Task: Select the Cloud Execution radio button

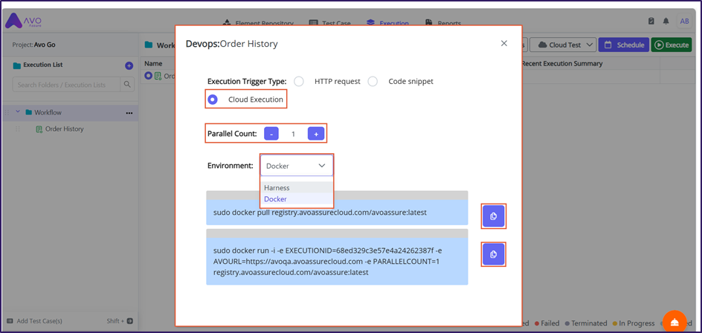Action: pos(213,100)
